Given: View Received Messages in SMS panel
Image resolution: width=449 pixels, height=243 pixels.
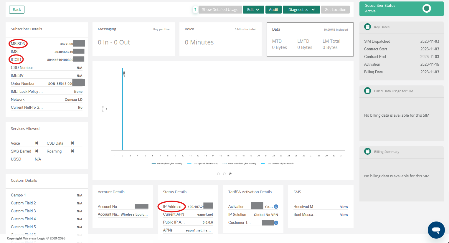Looking at the screenshot, I should [x=344, y=207].
